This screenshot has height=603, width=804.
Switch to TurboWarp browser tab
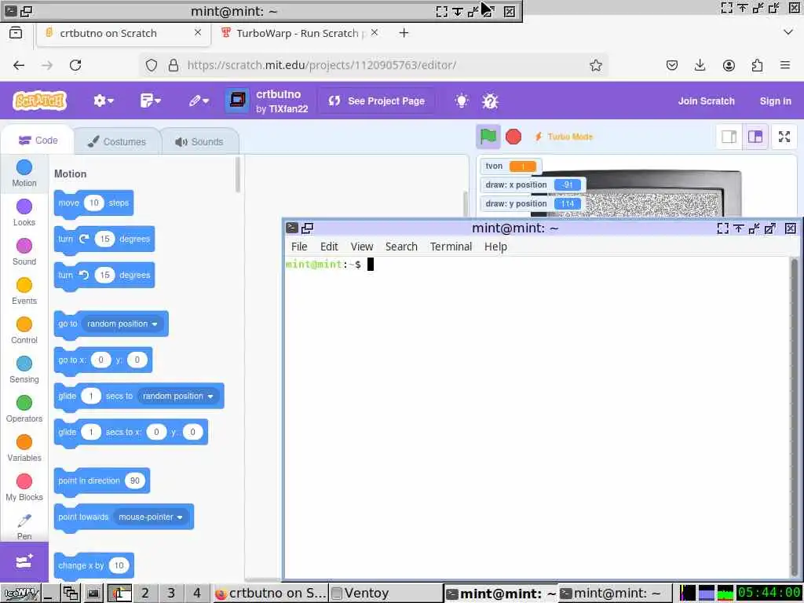pyautogui.click(x=298, y=33)
